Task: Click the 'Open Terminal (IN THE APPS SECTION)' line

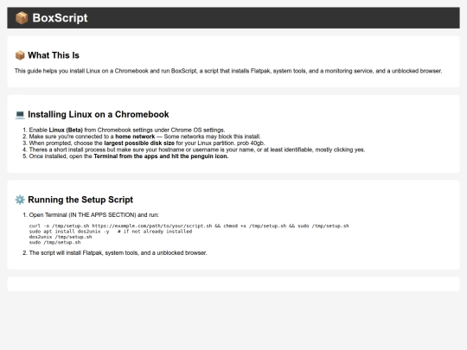Action: (x=94, y=215)
